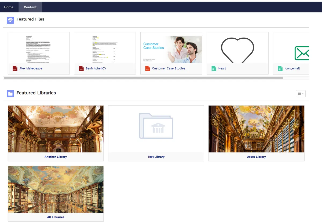Open the Asset Library link

[256, 157]
